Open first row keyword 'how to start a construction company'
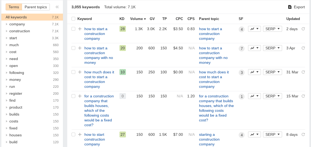Image resolution: width=311 pixels, height=147 pixels. pos(96,34)
